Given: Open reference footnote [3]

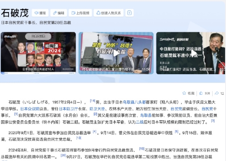Looking at the screenshot, I should (x=213, y=121).
